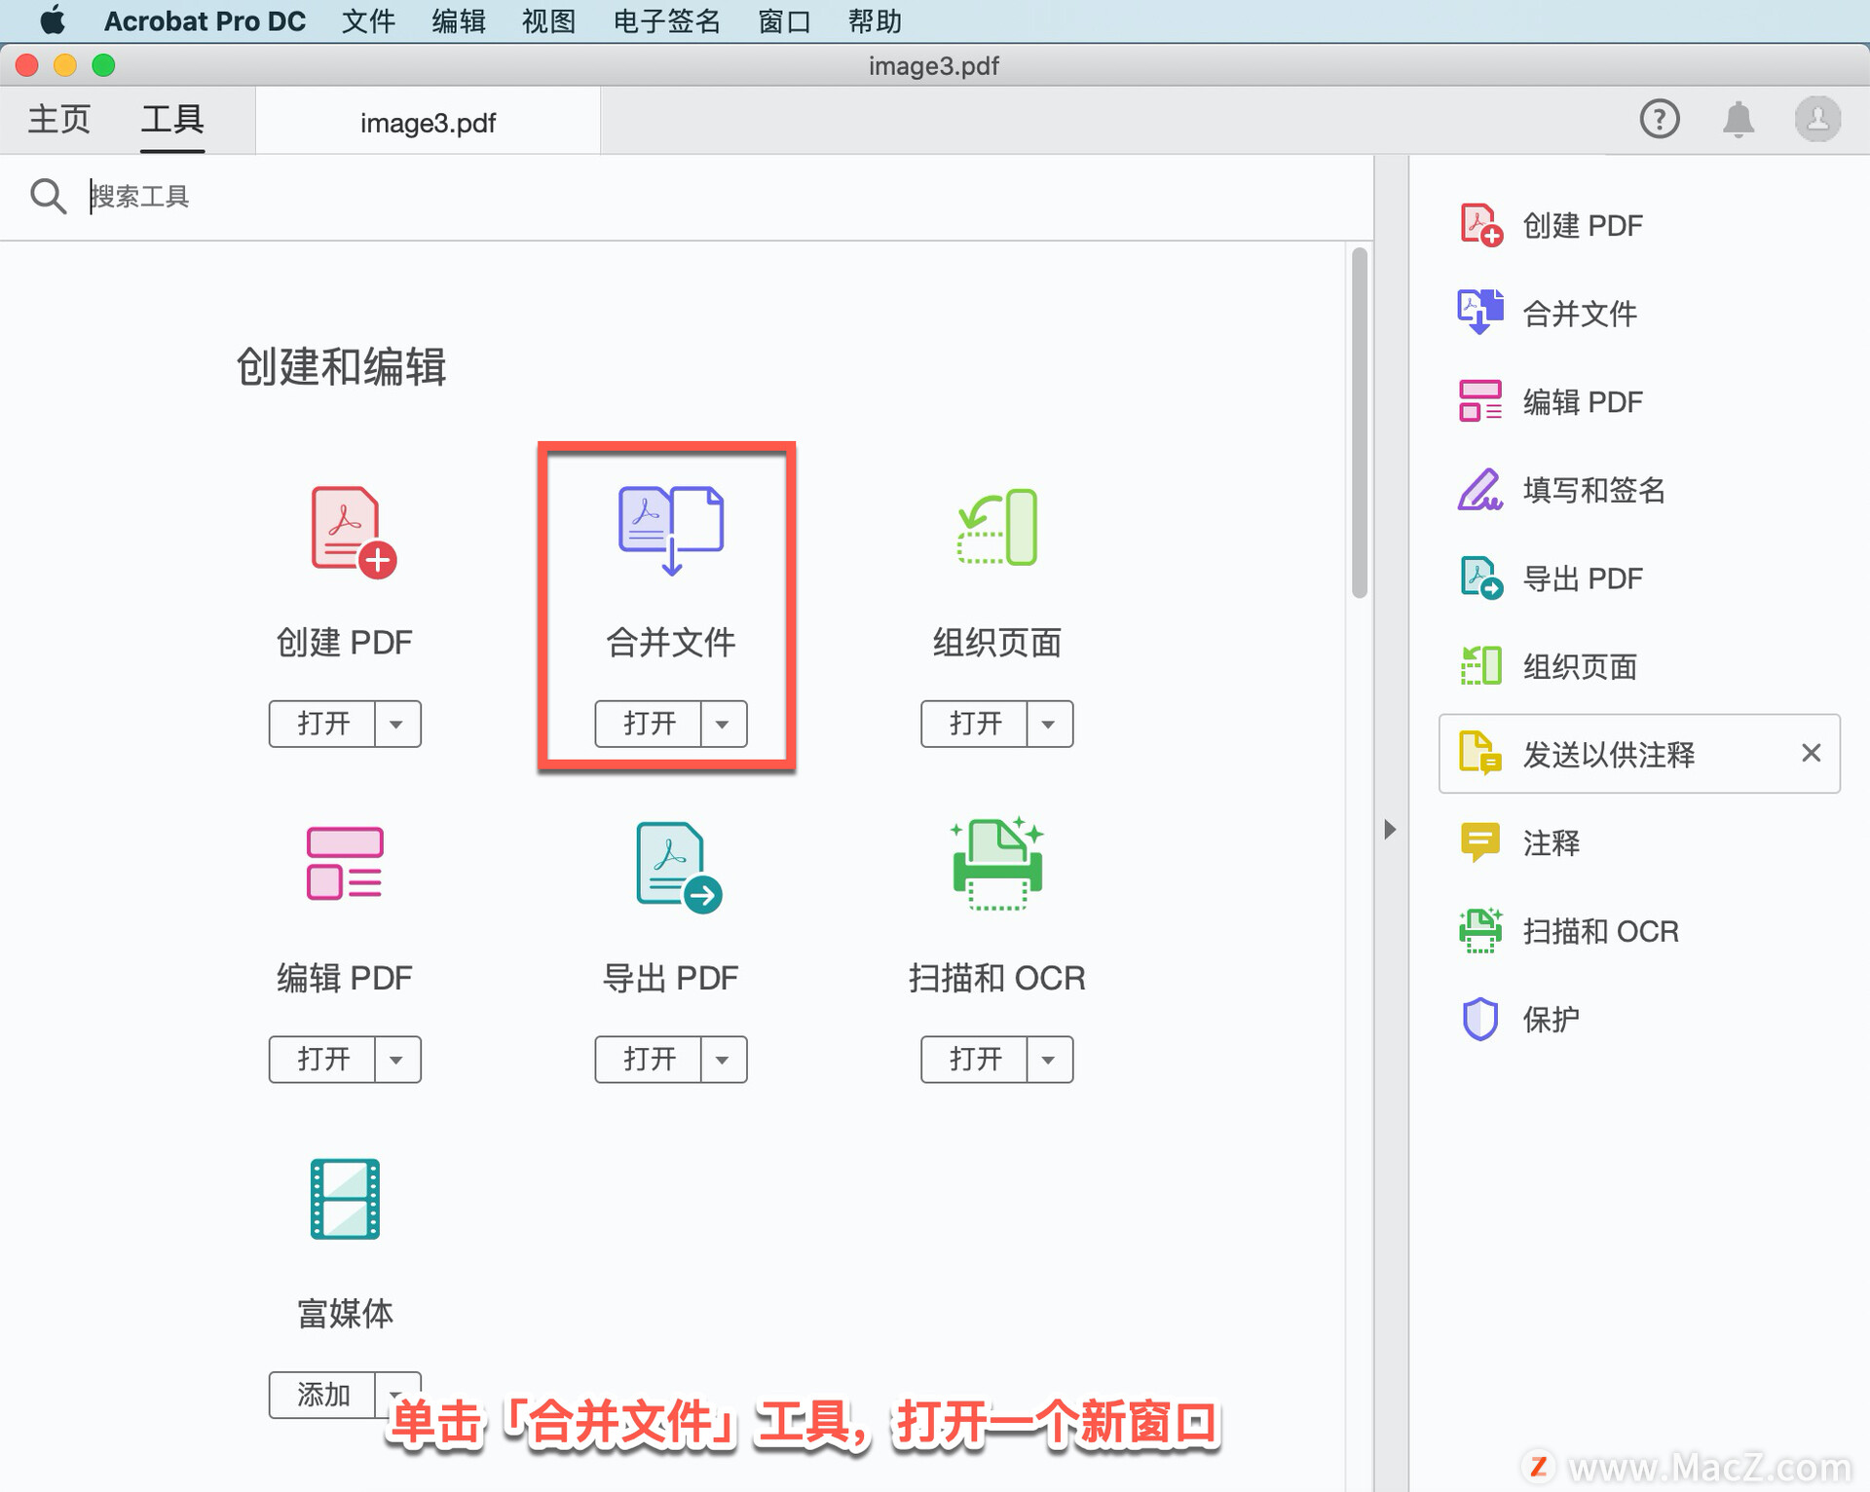Open the notifications bell icon
Screen dimensions: 1870x1492
point(1738,120)
